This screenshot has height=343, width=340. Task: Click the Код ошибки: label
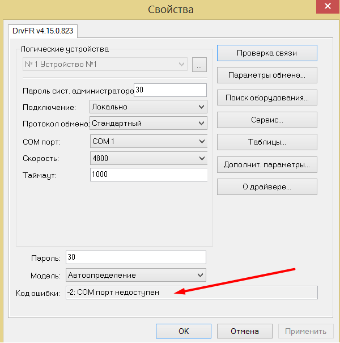coord(38,293)
